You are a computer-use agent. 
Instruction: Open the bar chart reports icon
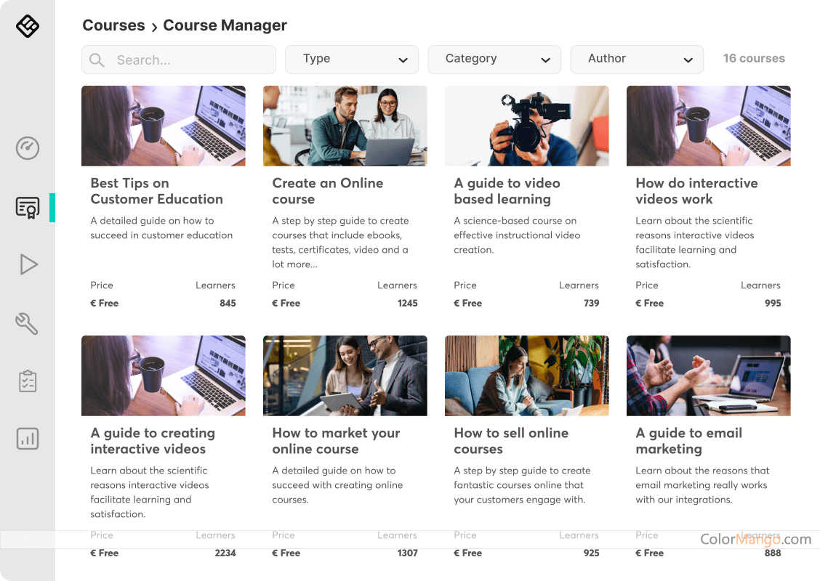(x=28, y=439)
